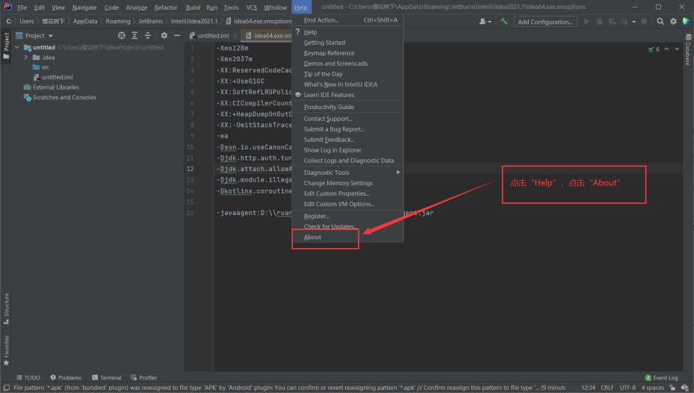Change the CRLF line separator
Viewport: 694px width, 393px height.
(607, 388)
